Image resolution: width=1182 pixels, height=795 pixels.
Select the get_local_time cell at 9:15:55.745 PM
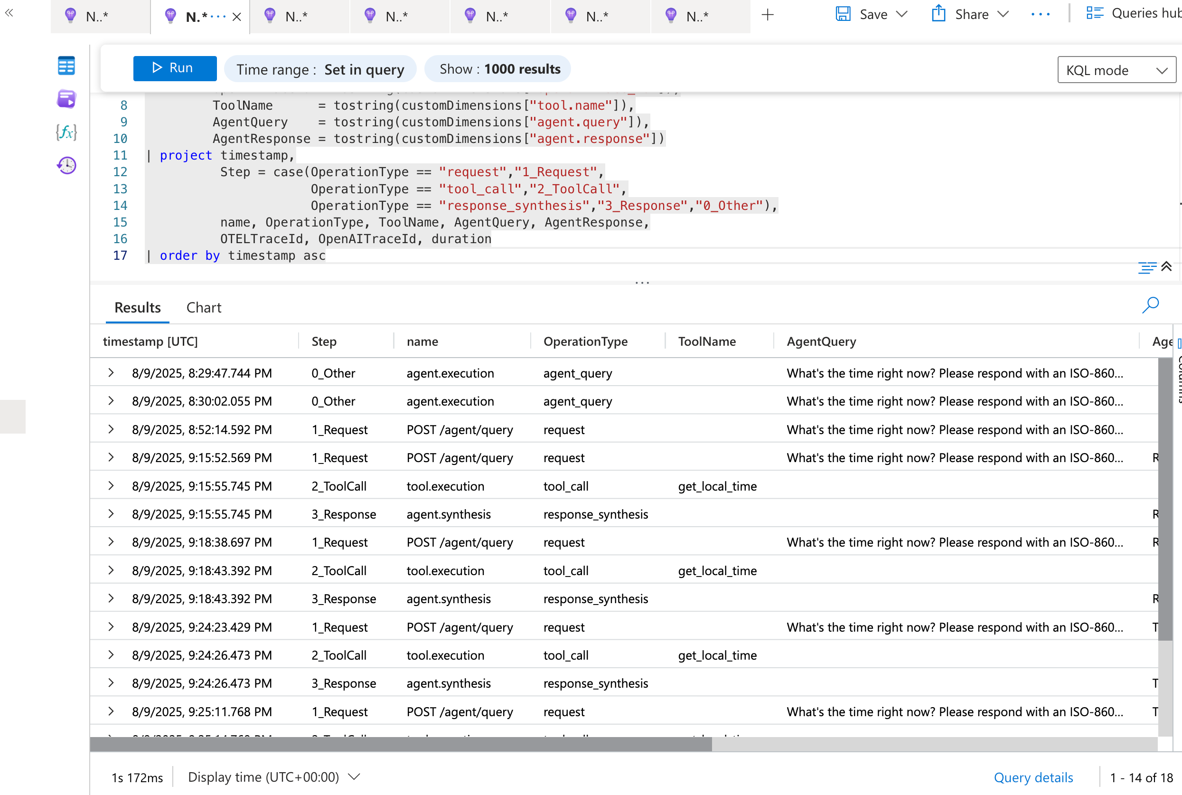point(717,486)
